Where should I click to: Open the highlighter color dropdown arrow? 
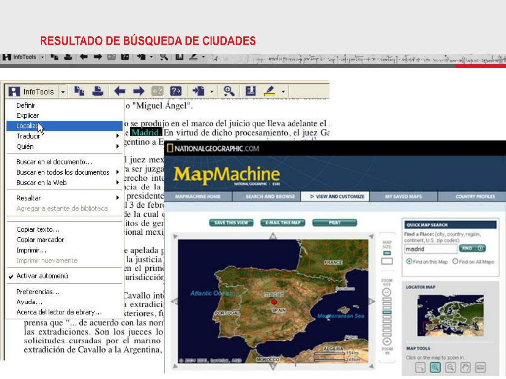pos(283,92)
